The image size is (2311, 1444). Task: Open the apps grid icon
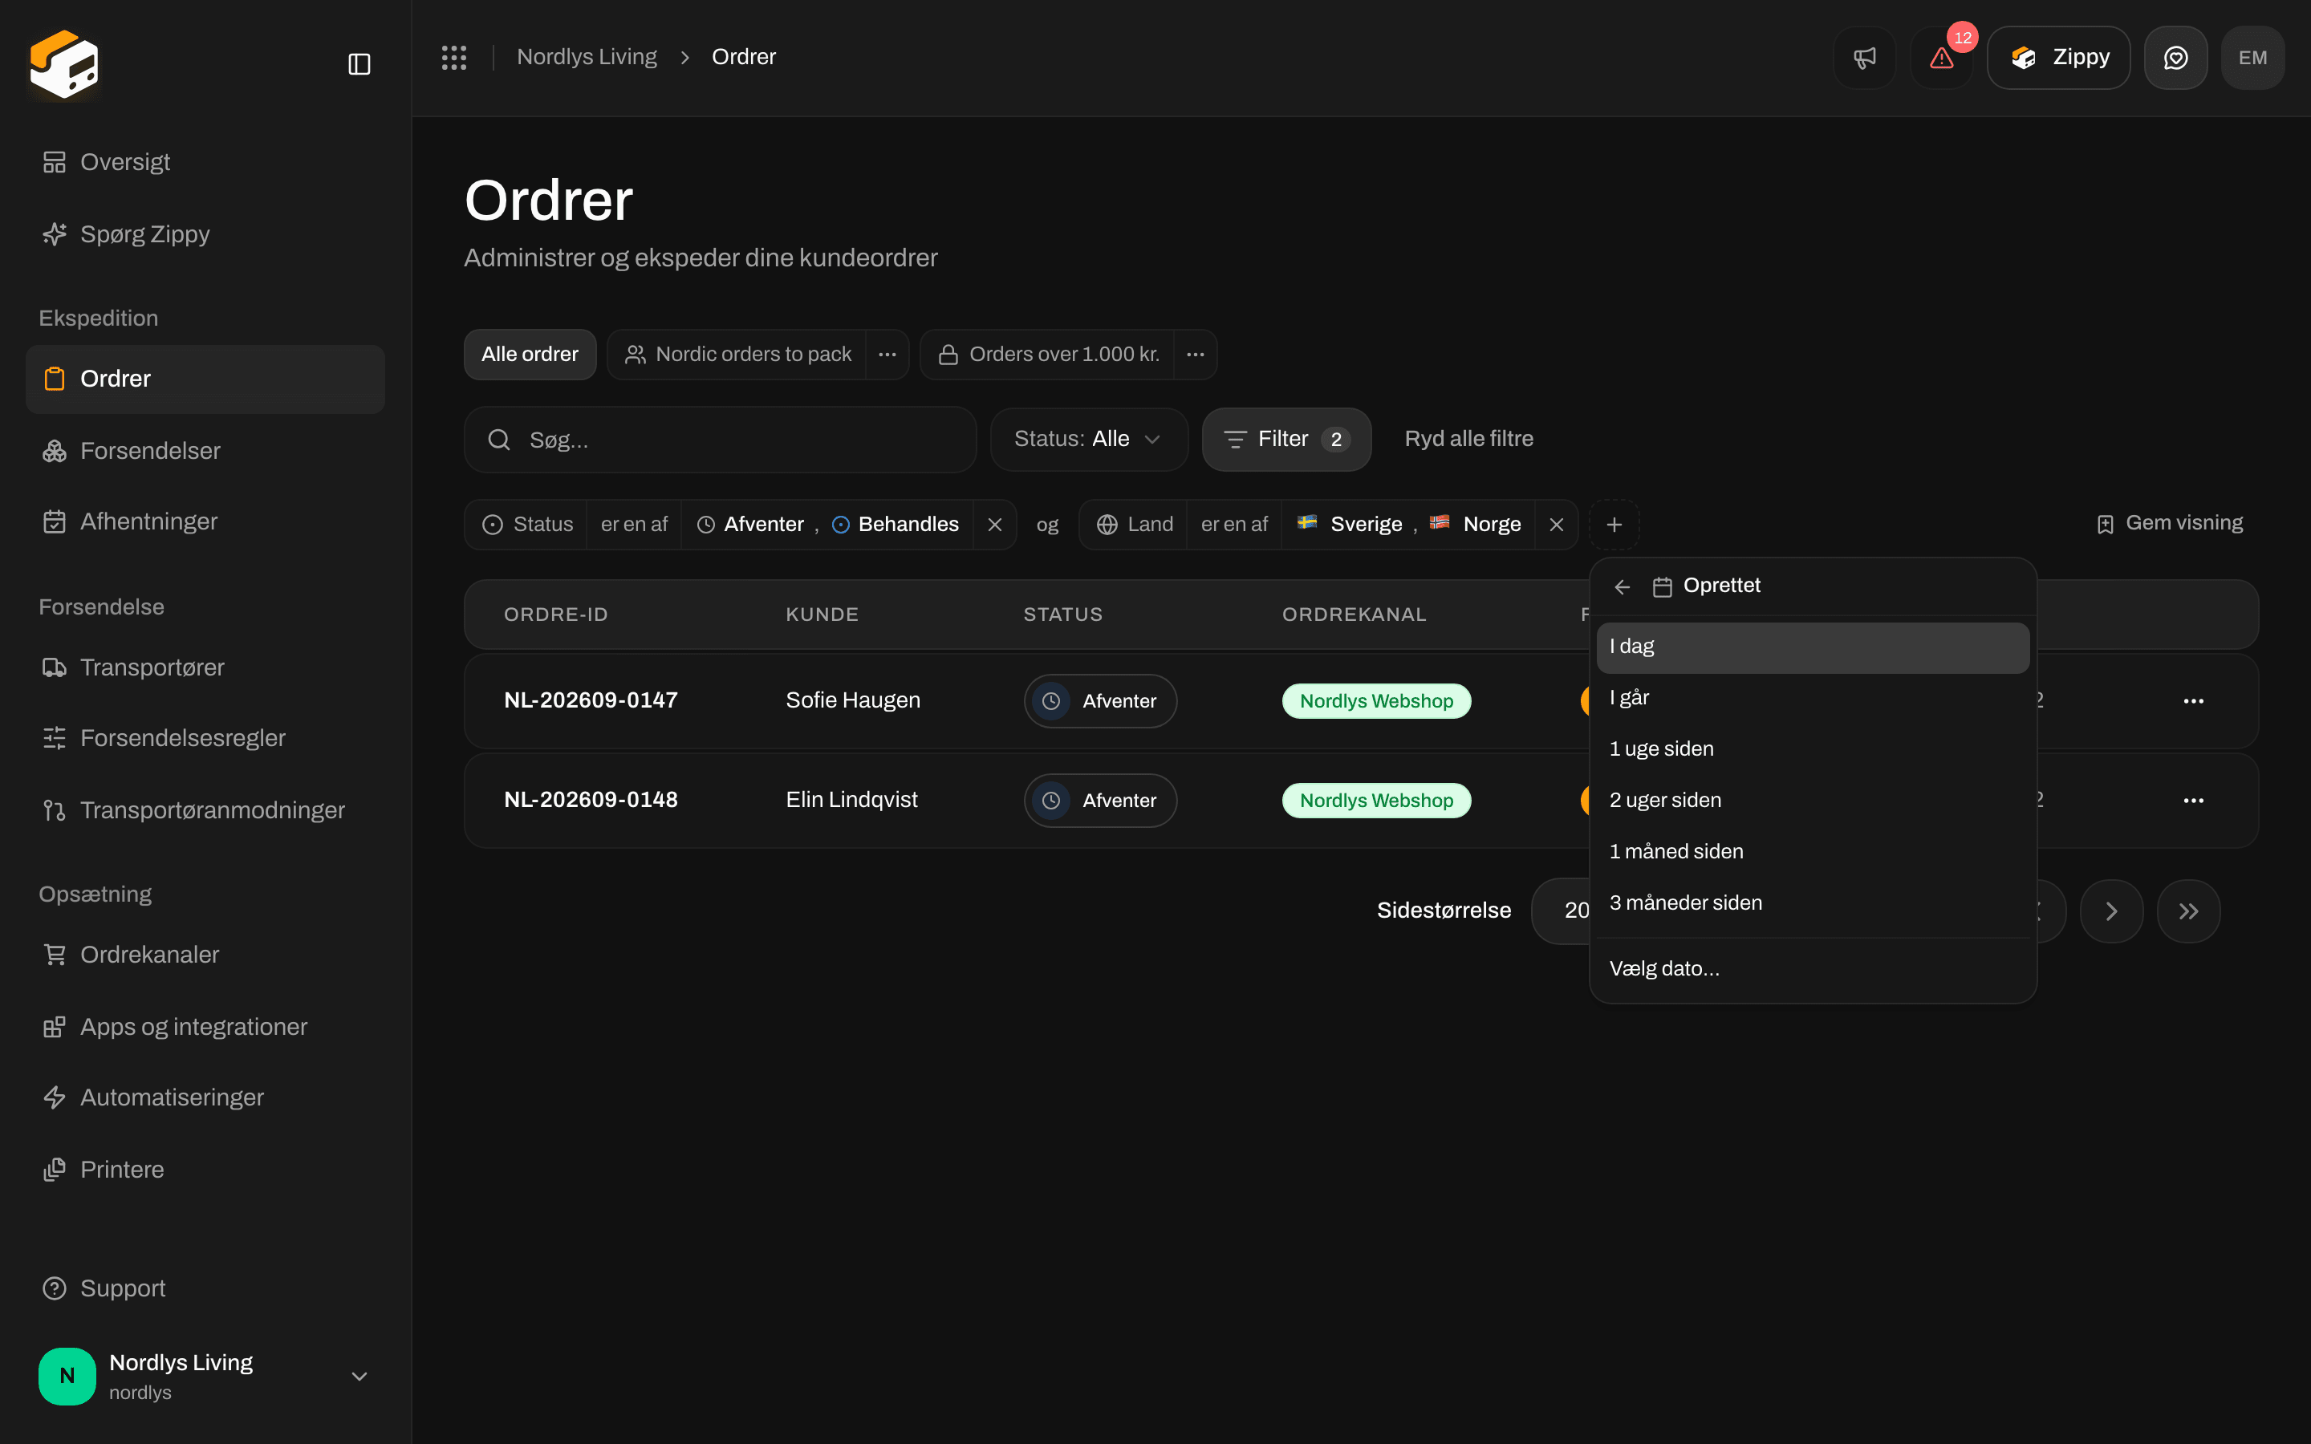453,57
